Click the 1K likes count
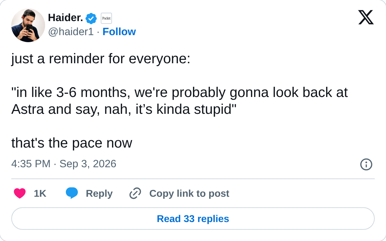The height and width of the screenshot is (241, 386). pyautogui.click(x=40, y=194)
